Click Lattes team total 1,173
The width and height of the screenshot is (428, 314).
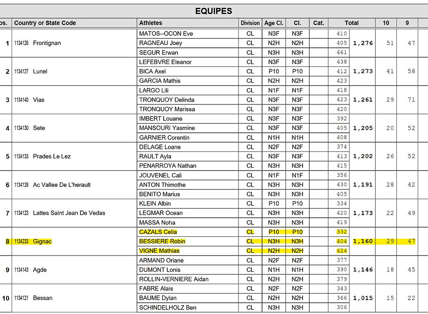pos(363,213)
